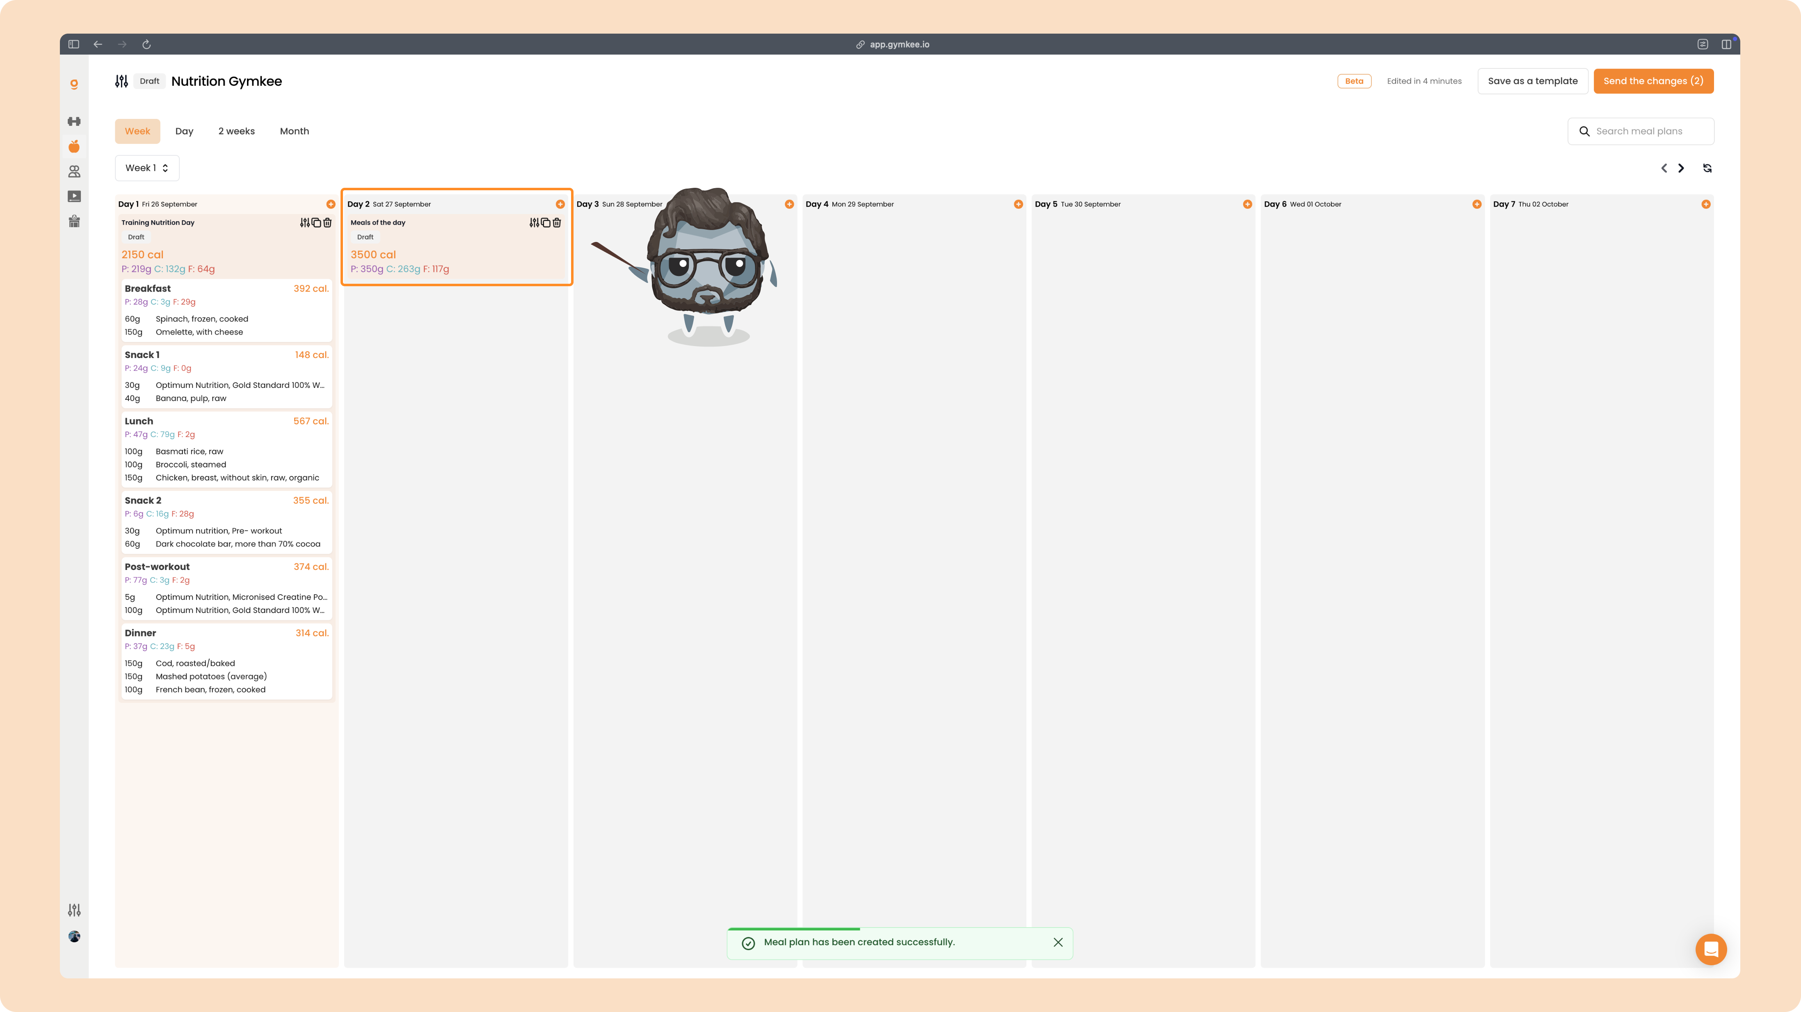1801x1012 pixels.
Task: Open the Snack 2 meal card
Action: (x=226, y=522)
